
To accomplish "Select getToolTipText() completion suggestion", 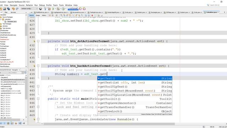I will pos(135,87).
